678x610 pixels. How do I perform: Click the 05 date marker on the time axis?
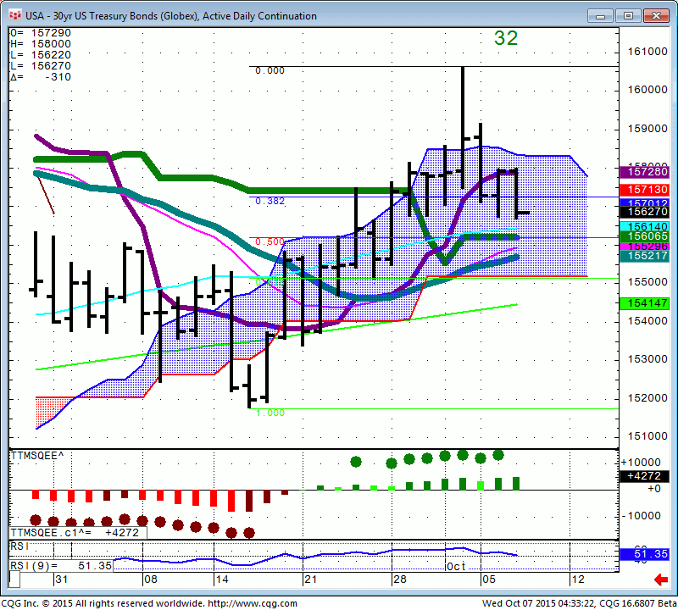click(x=489, y=579)
